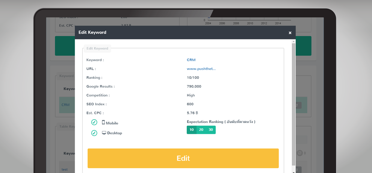The width and height of the screenshot is (372, 173).
Task: Open the www.pushthet... URL link
Action: 201,69
